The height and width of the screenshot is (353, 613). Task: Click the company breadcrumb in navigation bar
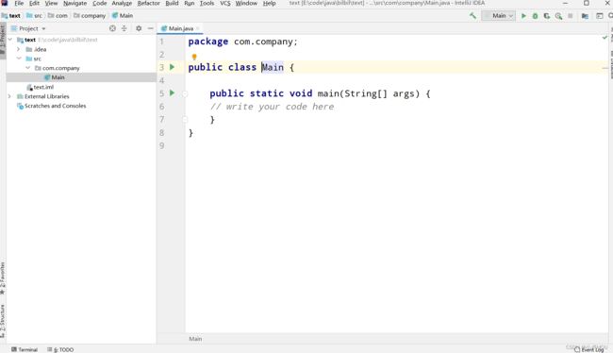pos(90,16)
